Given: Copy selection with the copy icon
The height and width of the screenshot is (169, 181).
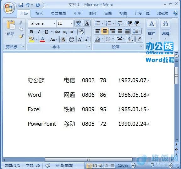Looking at the screenshot, I should tap(21, 29).
